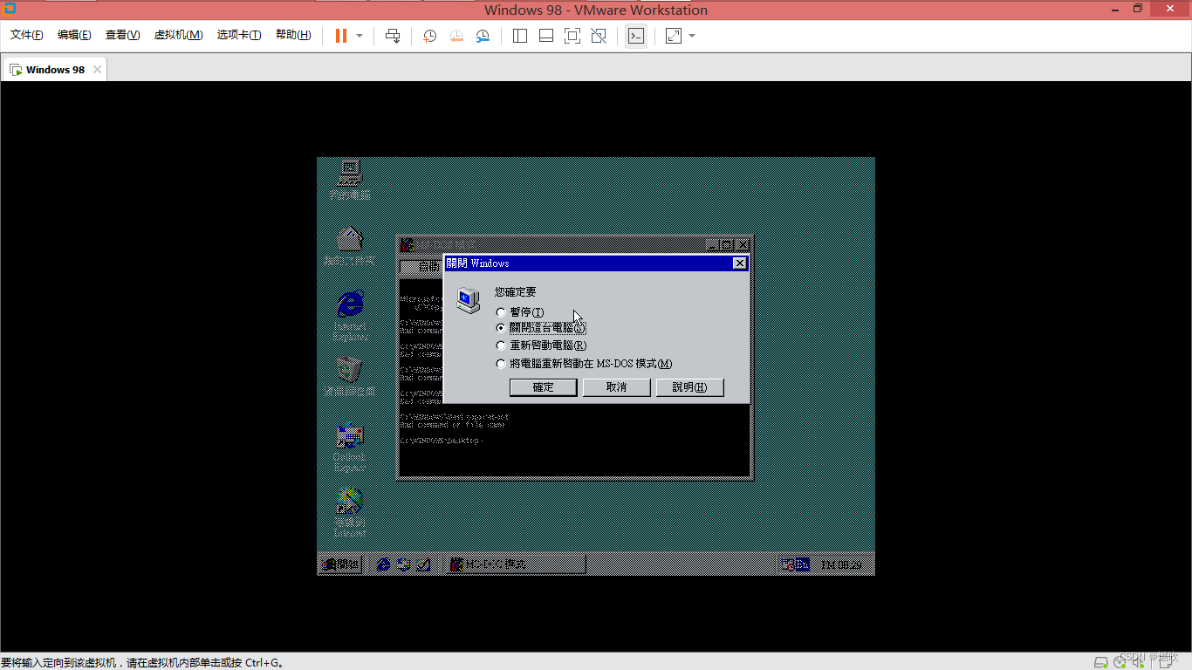Click the quick launch Outlook Express icon
This screenshot has width=1192, height=670.
click(x=403, y=564)
